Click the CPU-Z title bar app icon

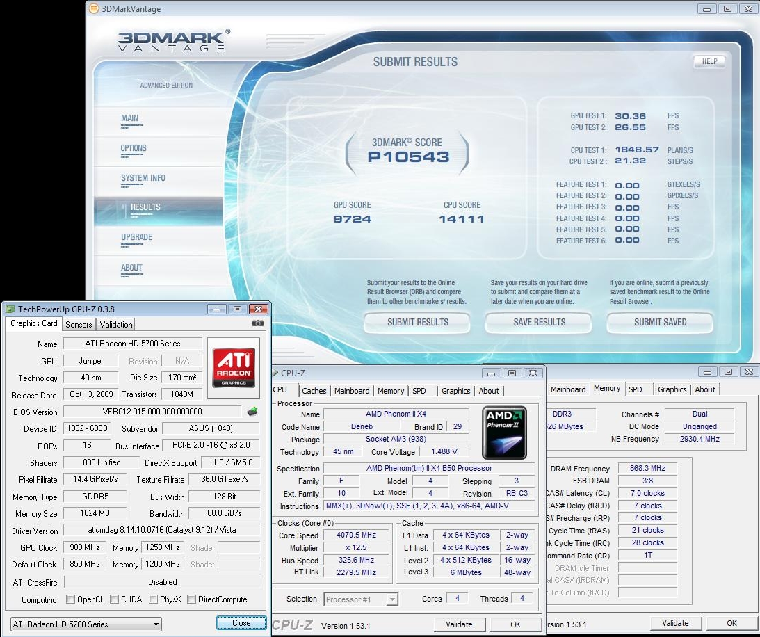tap(275, 373)
